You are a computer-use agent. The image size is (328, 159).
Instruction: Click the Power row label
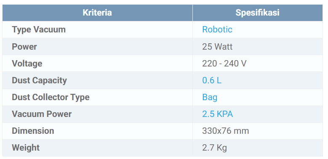click(24, 46)
